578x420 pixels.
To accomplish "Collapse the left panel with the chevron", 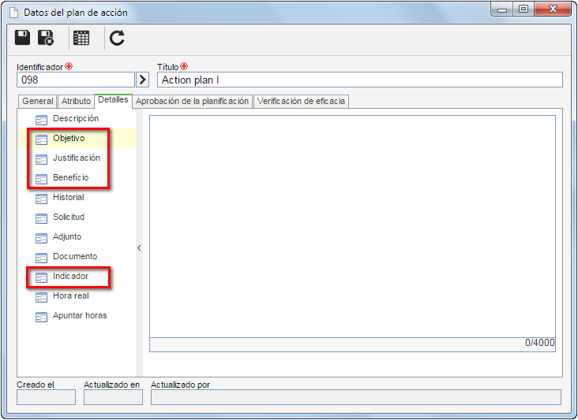I will (x=139, y=247).
